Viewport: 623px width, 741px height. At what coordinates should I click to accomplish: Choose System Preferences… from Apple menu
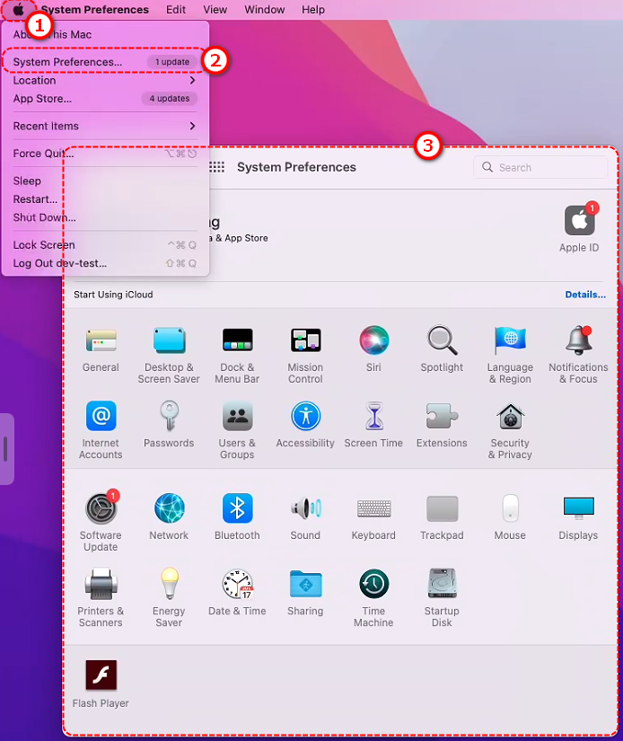[x=105, y=62]
